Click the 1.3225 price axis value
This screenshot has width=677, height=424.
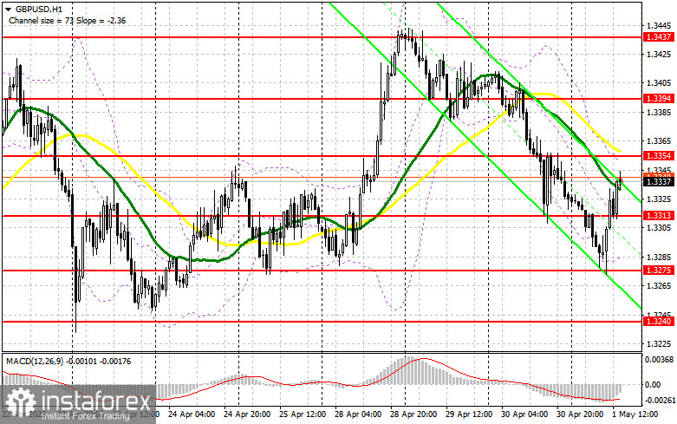tap(659, 344)
